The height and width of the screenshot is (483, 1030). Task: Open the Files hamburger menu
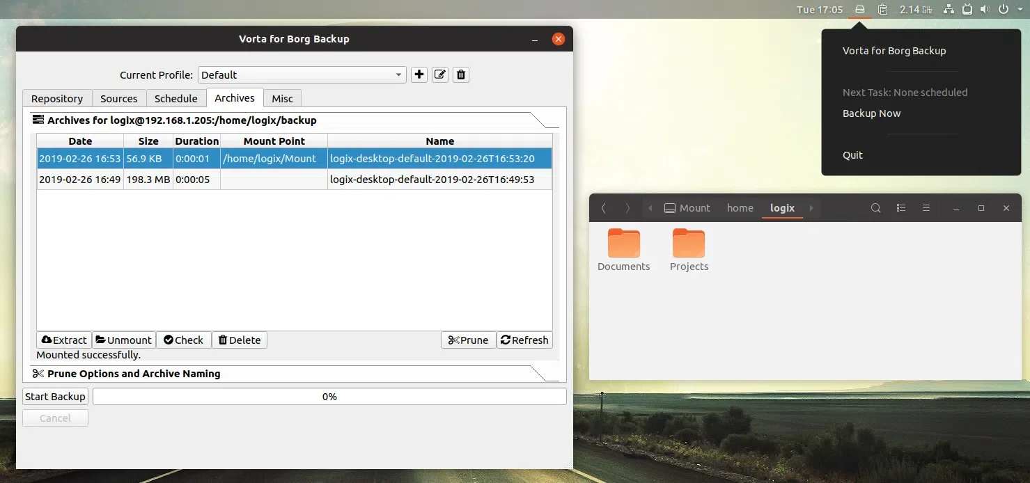[926, 208]
